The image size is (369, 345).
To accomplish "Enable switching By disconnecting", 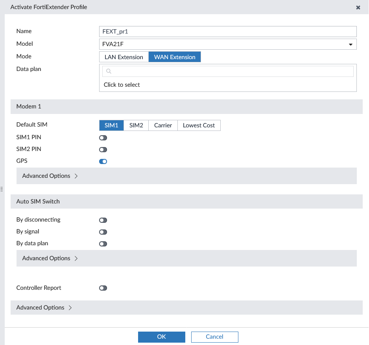I will coord(103,220).
